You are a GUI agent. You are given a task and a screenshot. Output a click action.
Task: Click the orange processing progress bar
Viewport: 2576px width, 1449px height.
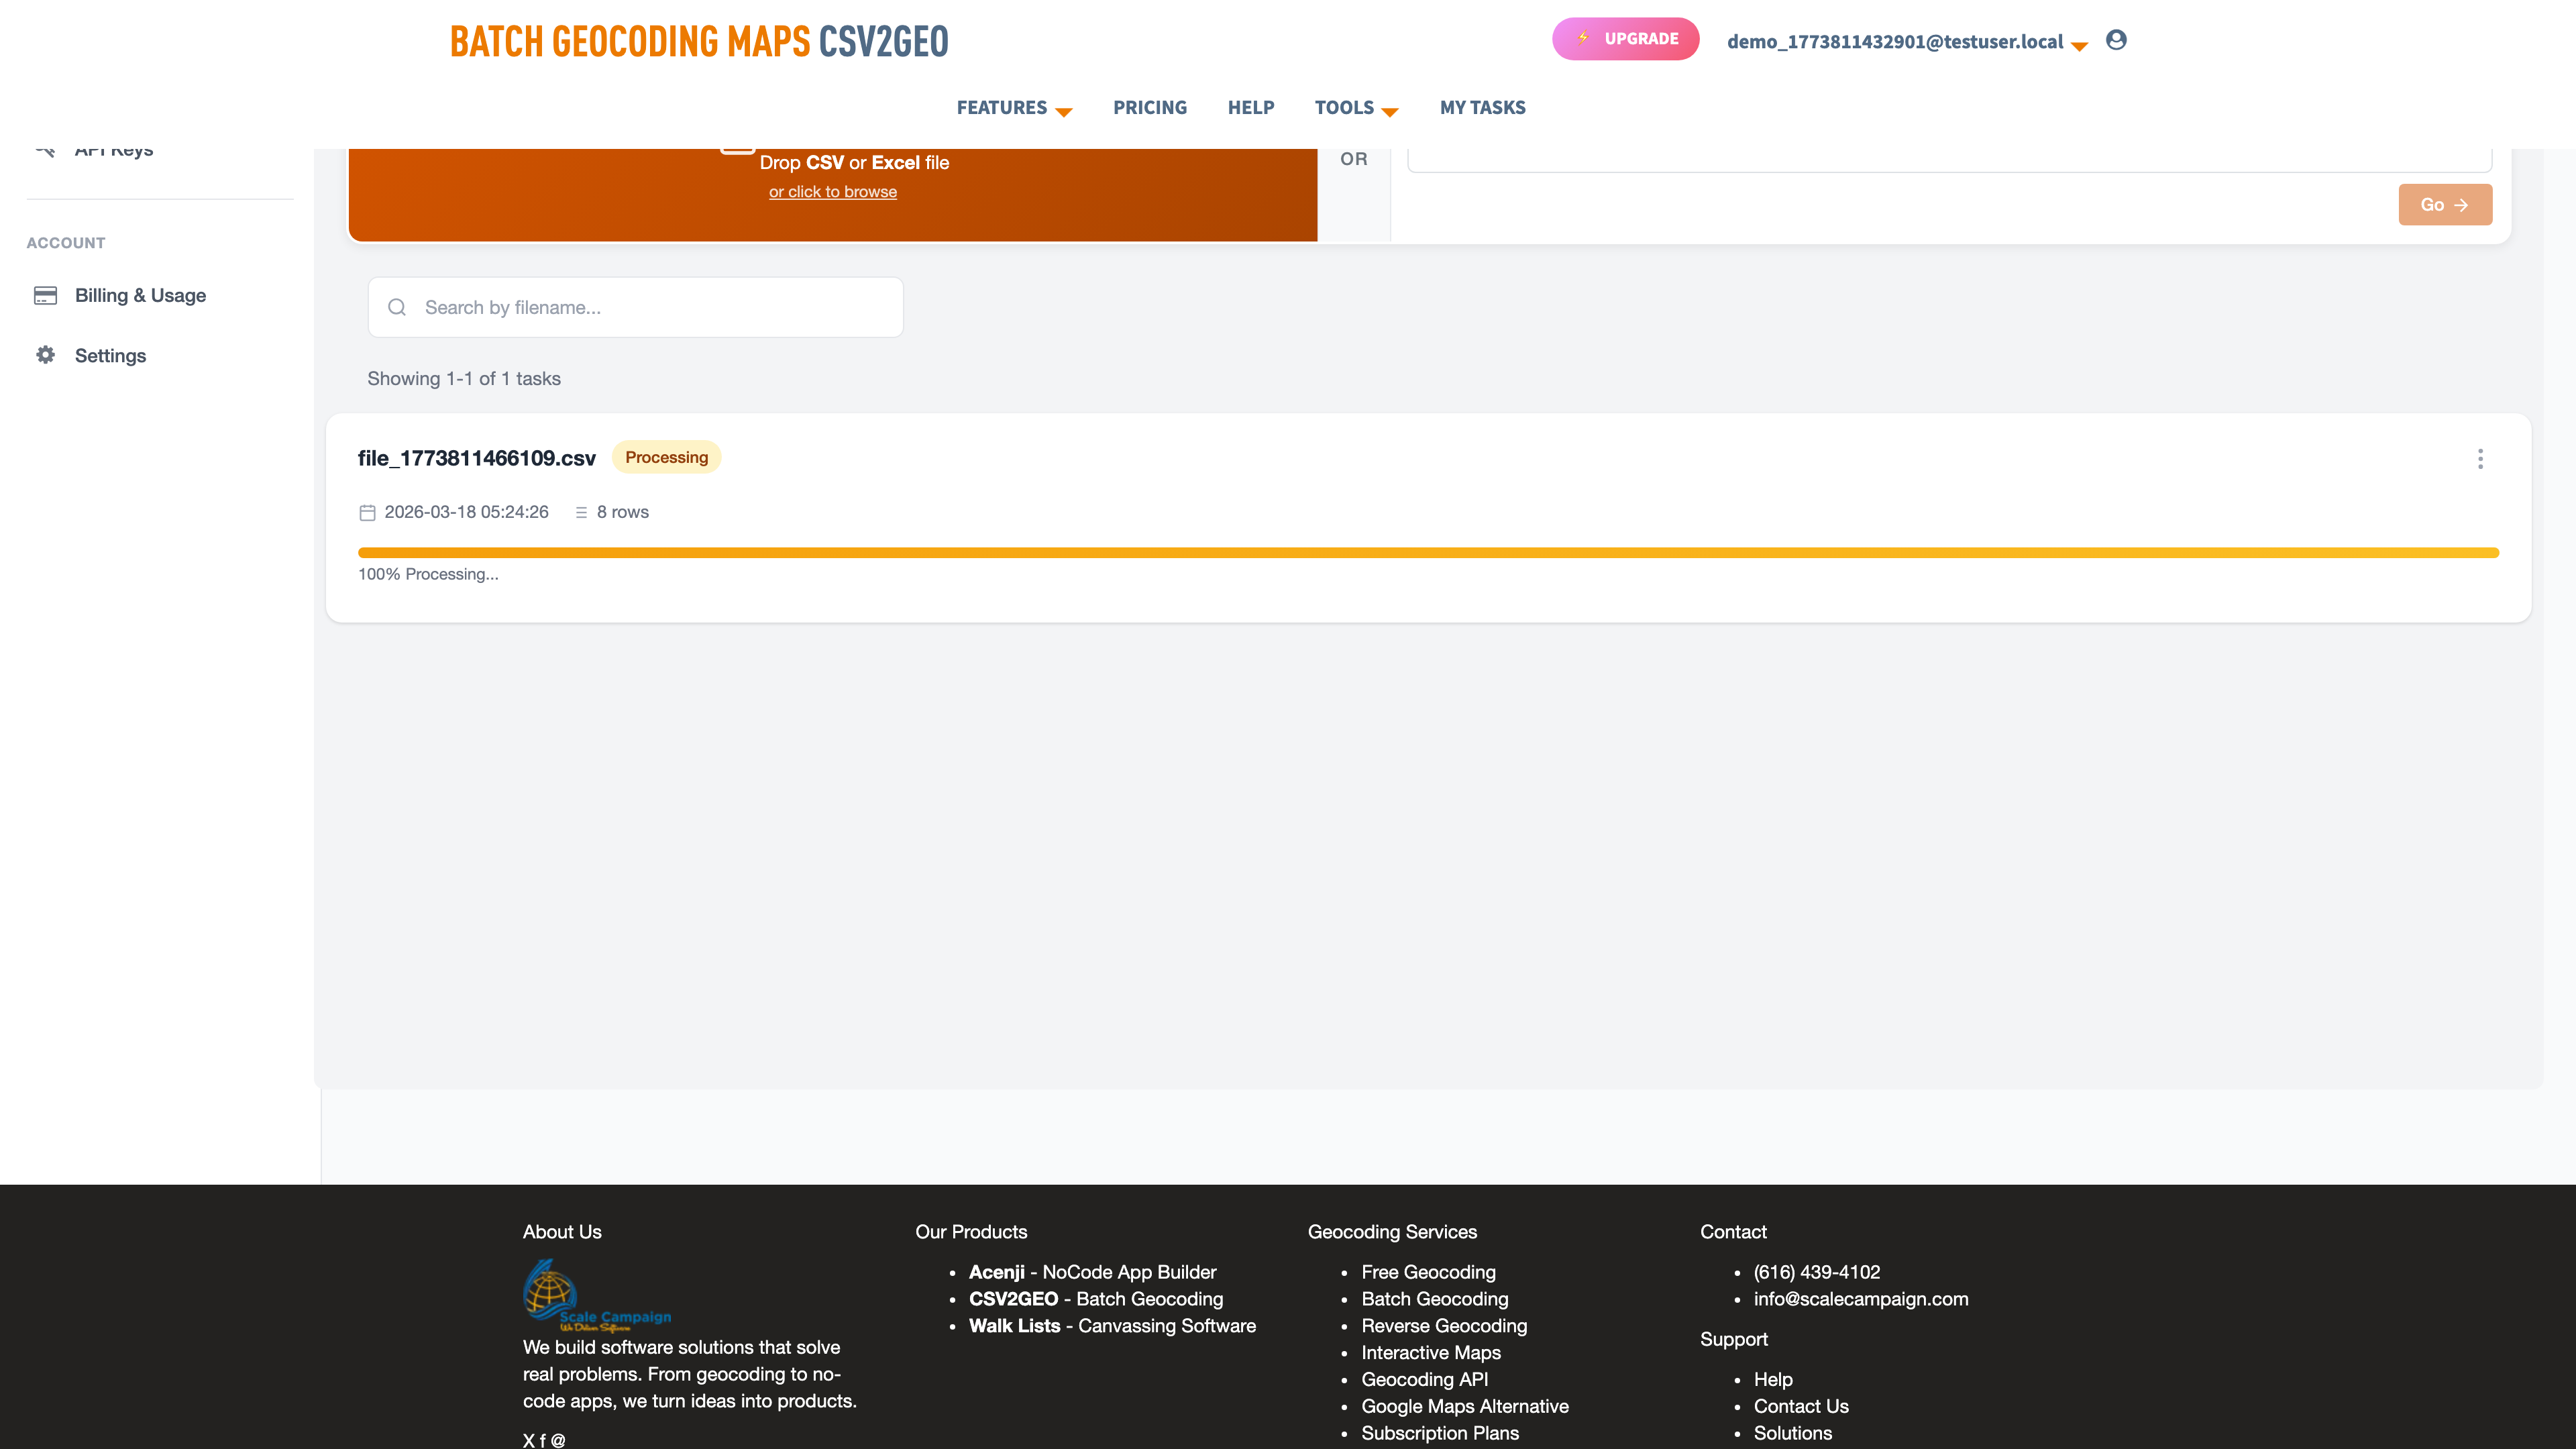(1427, 552)
